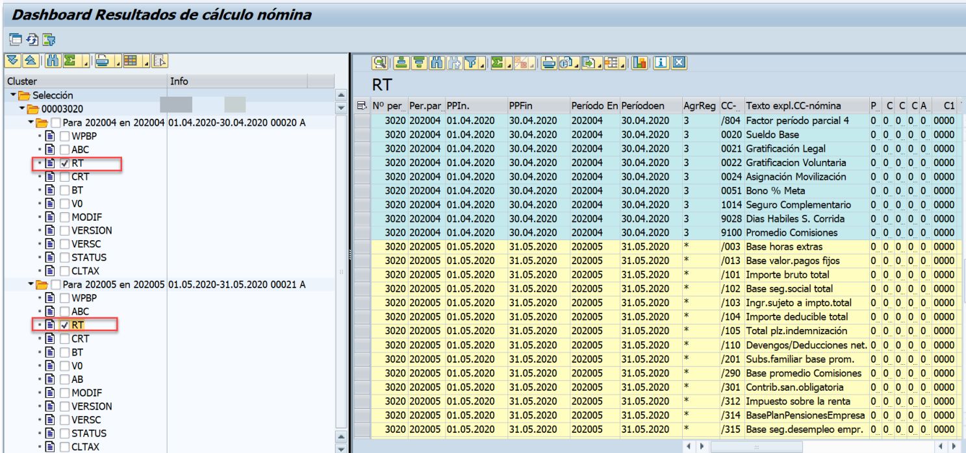
Task: Check CRT under the Para 202004 node
Action: click(x=65, y=177)
